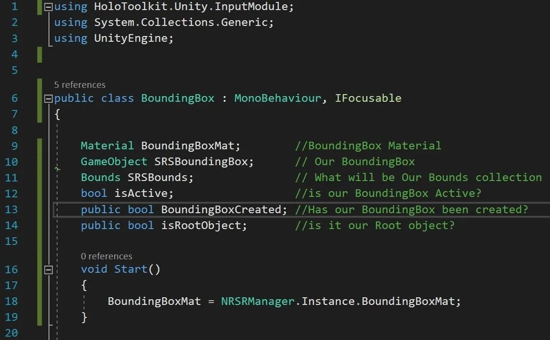Open the "0 references" CodeLens link
This screenshot has width=550, height=340.
[x=106, y=256]
